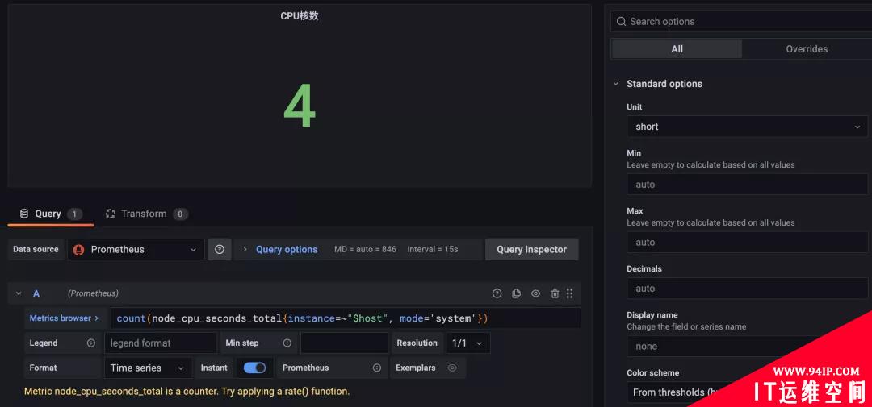Image resolution: width=872 pixels, height=407 pixels.
Task: Open data source help icon
Action: tap(220, 249)
